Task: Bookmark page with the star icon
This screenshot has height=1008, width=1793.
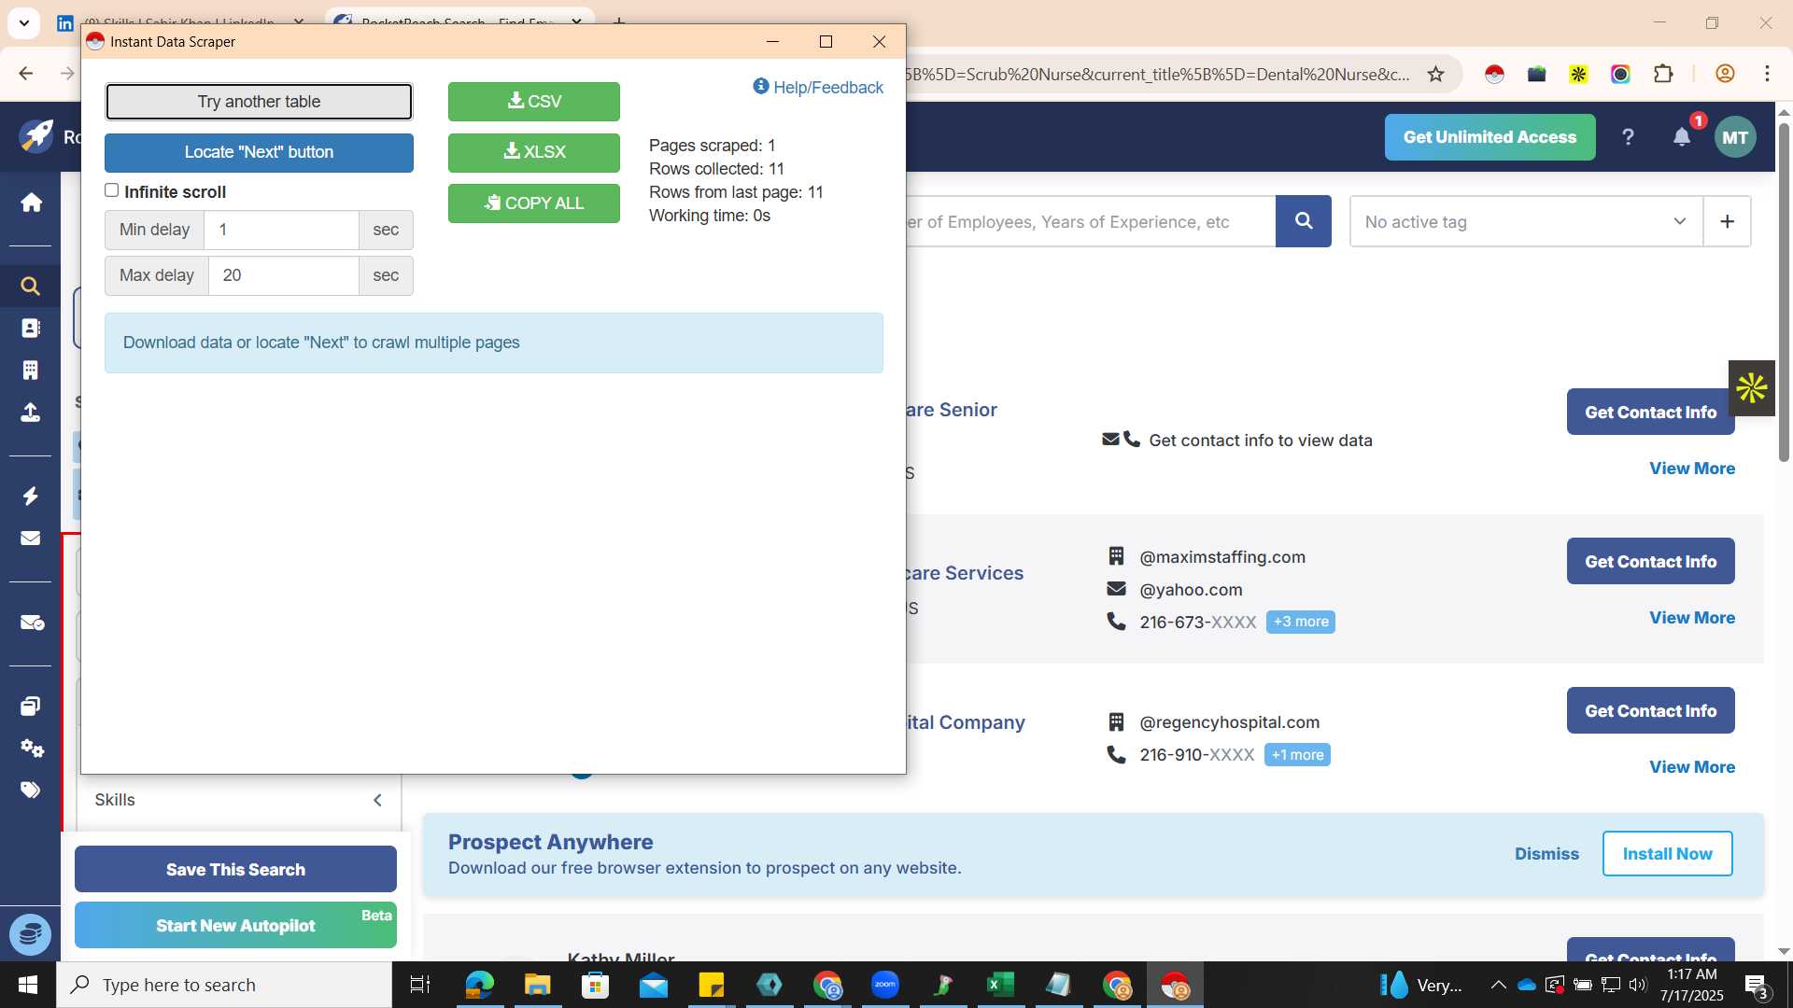Action: coord(1435,74)
